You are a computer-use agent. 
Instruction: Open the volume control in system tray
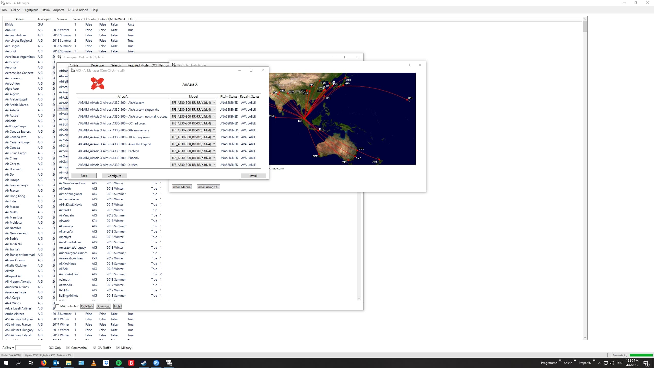coord(612,363)
